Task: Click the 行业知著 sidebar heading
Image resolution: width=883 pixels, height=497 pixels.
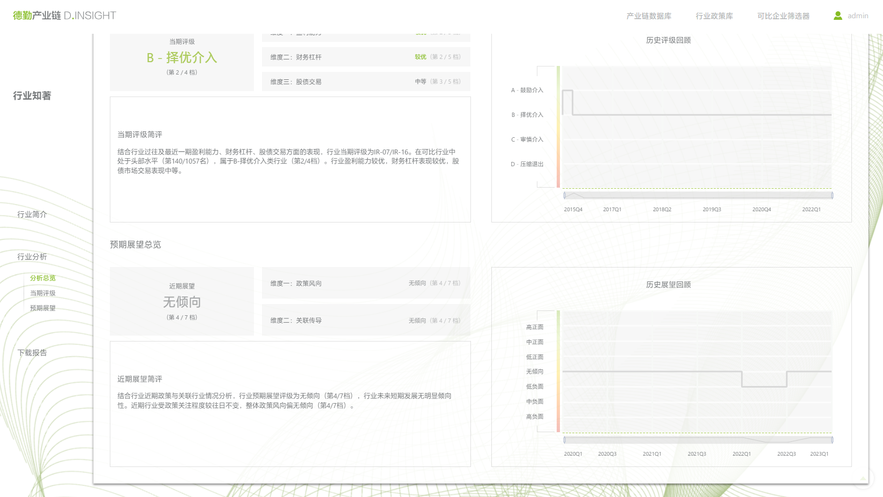Action: pos(32,96)
